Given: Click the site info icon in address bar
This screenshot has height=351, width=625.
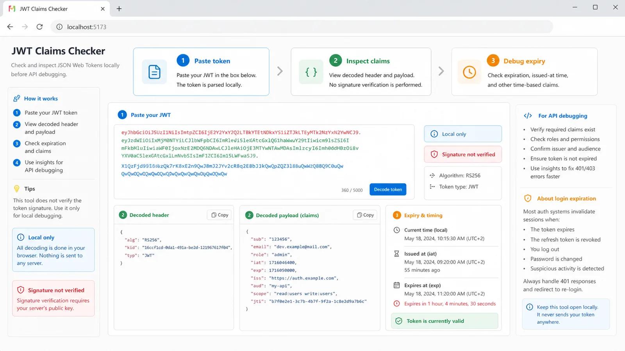Looking at the screenshot, I should [x=59, y=27].
